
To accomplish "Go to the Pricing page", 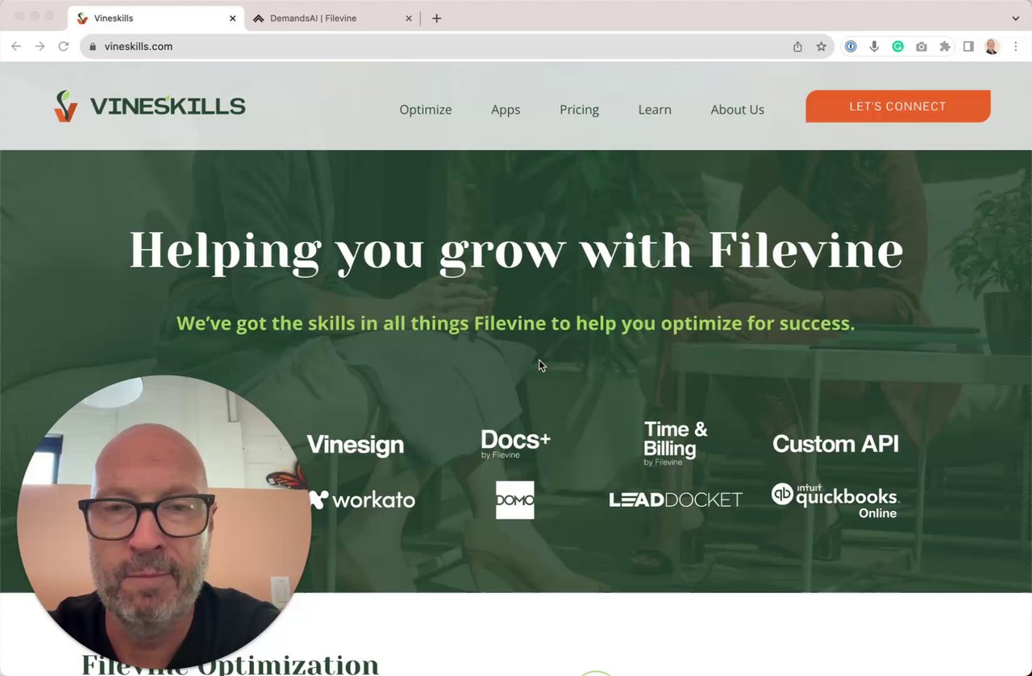I will [x=579, y=110].
